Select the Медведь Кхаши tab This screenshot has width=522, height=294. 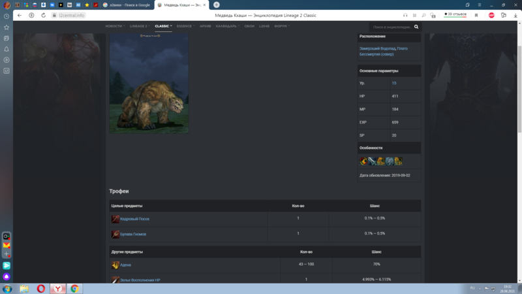pos(182,5)
